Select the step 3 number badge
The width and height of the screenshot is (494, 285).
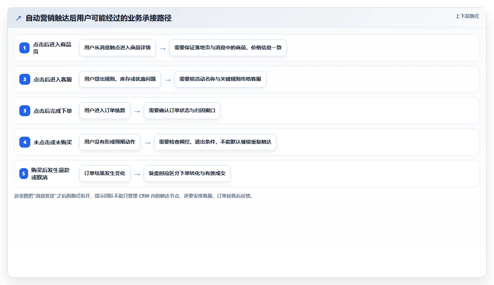pyautogui.click(x=24, y=111)
